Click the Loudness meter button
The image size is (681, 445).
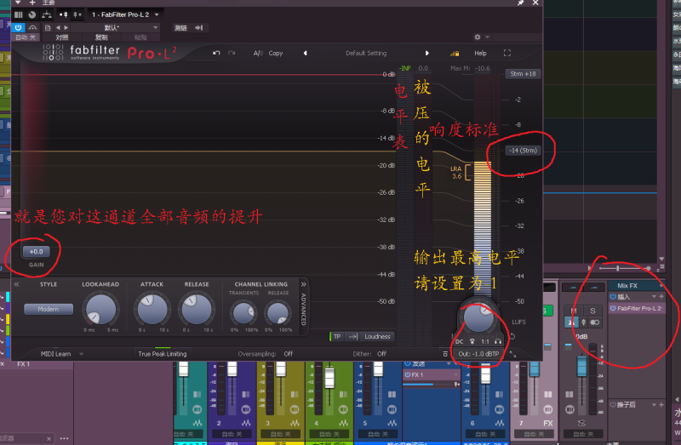tap(377, 336)
